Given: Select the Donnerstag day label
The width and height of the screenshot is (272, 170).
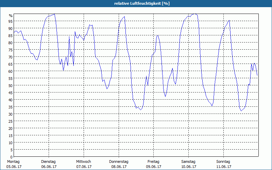Looking at the screenshot, I should coord(119,161).
